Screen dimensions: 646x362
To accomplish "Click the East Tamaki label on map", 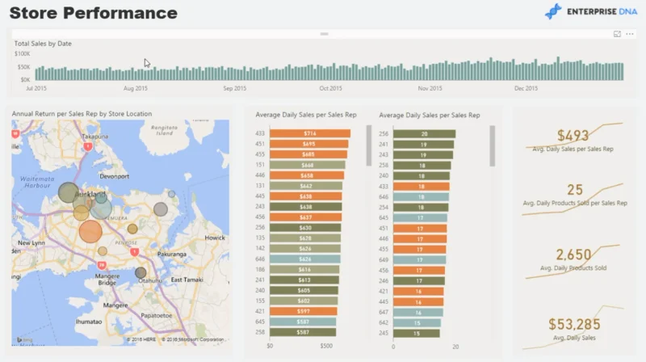I will [187, 280].
